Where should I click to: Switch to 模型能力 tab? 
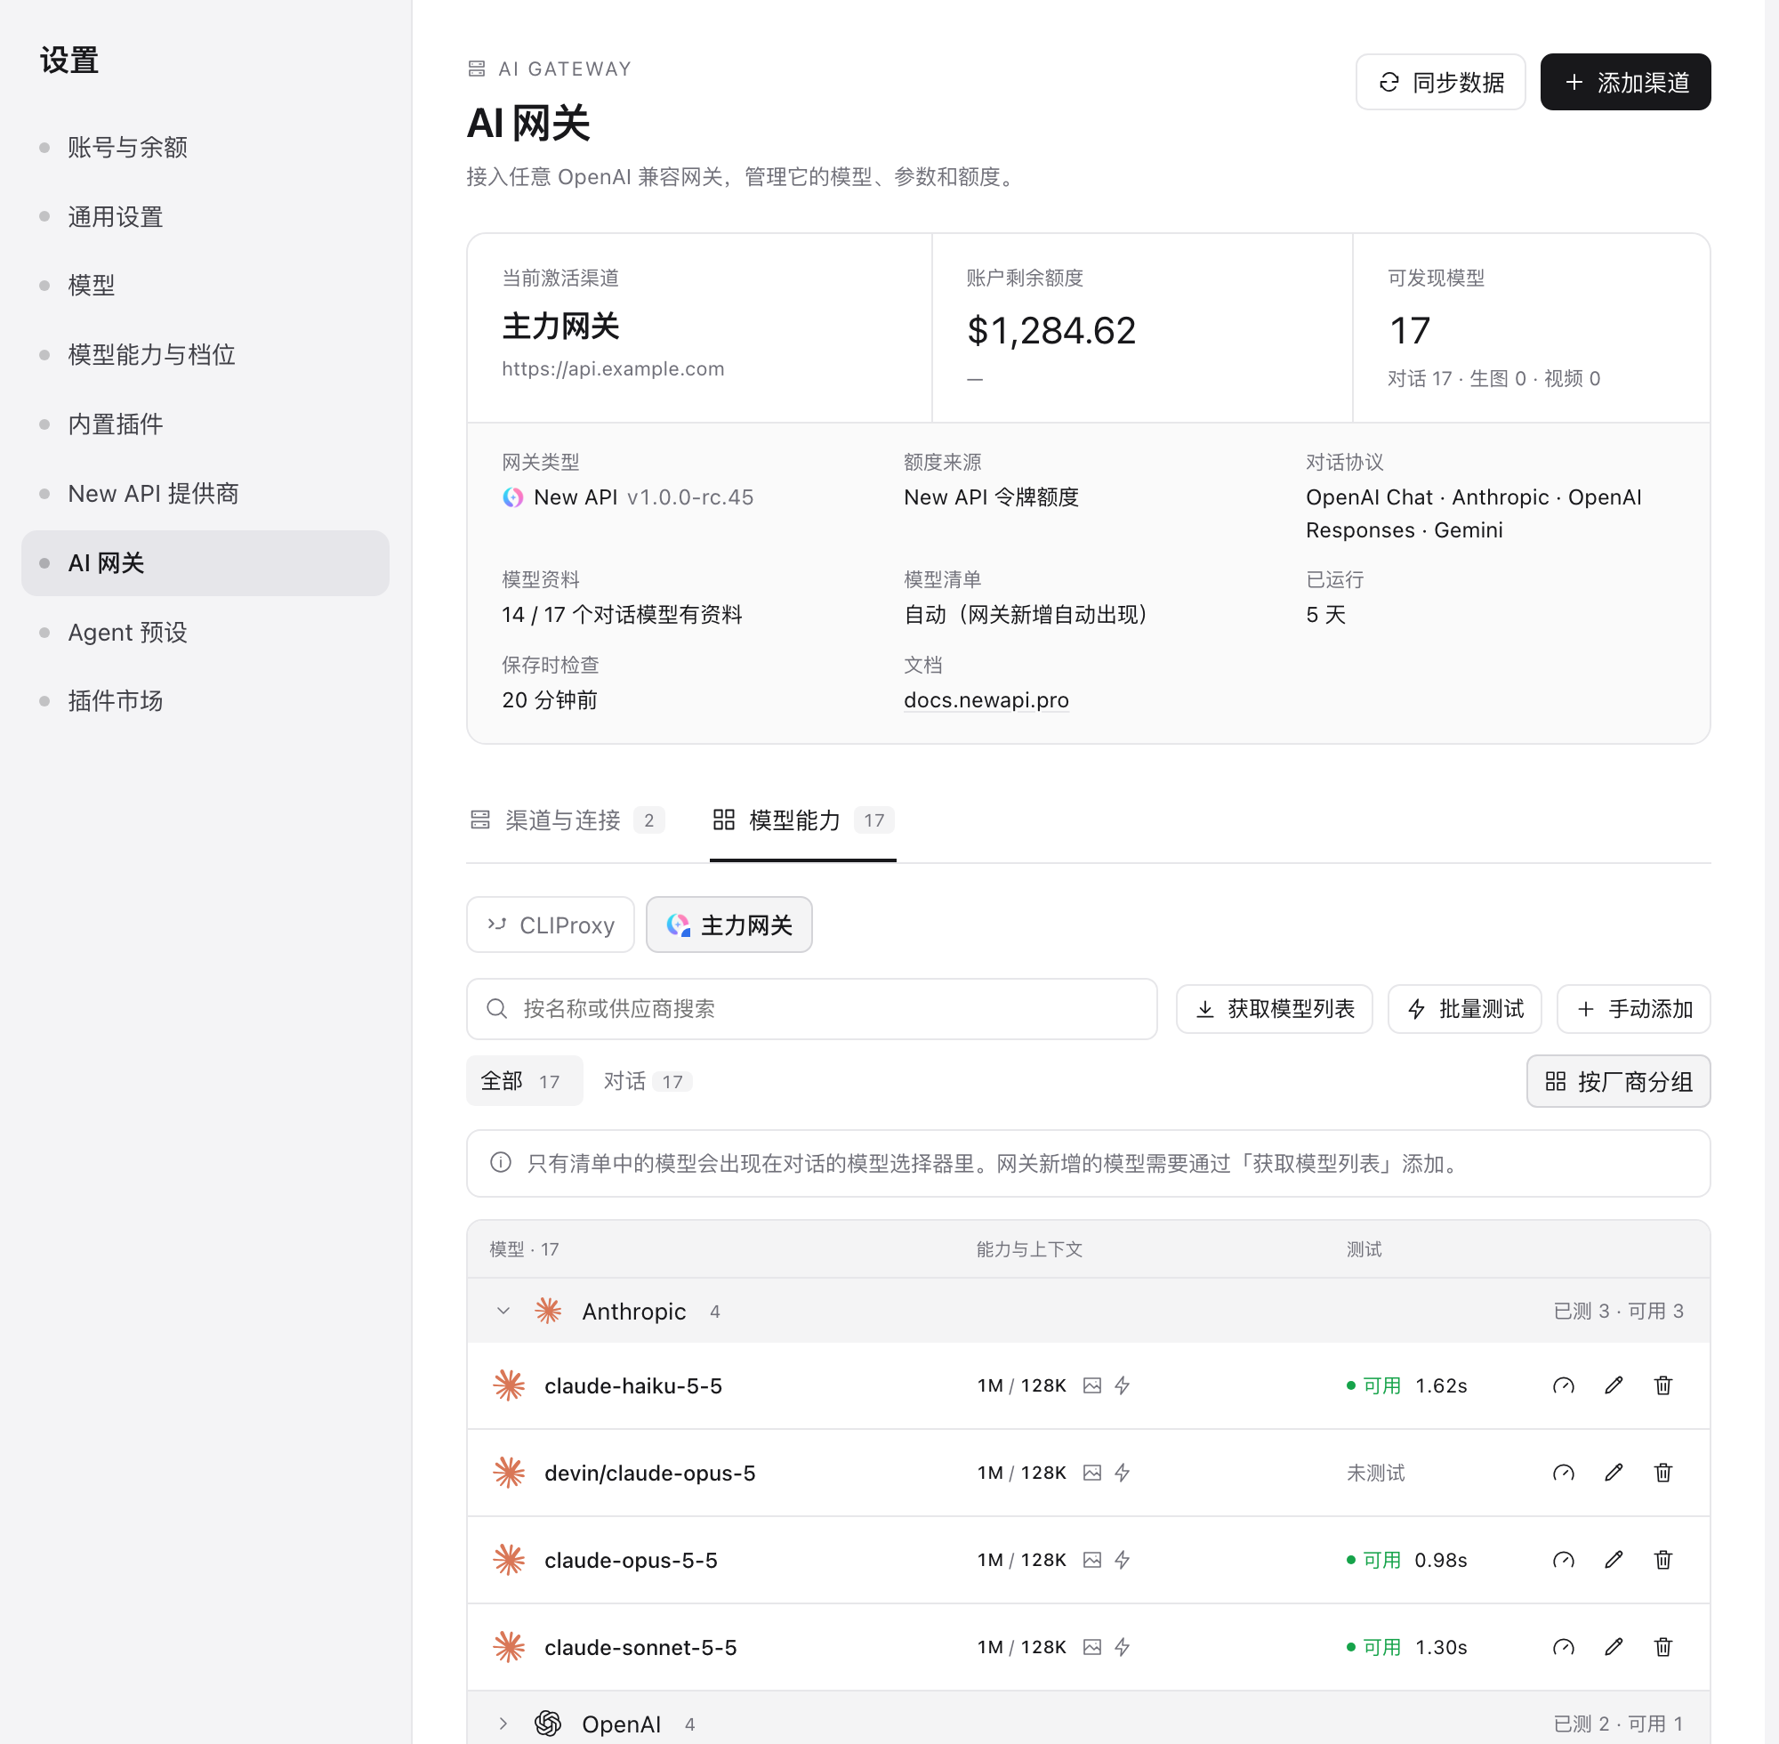[803, 820]
